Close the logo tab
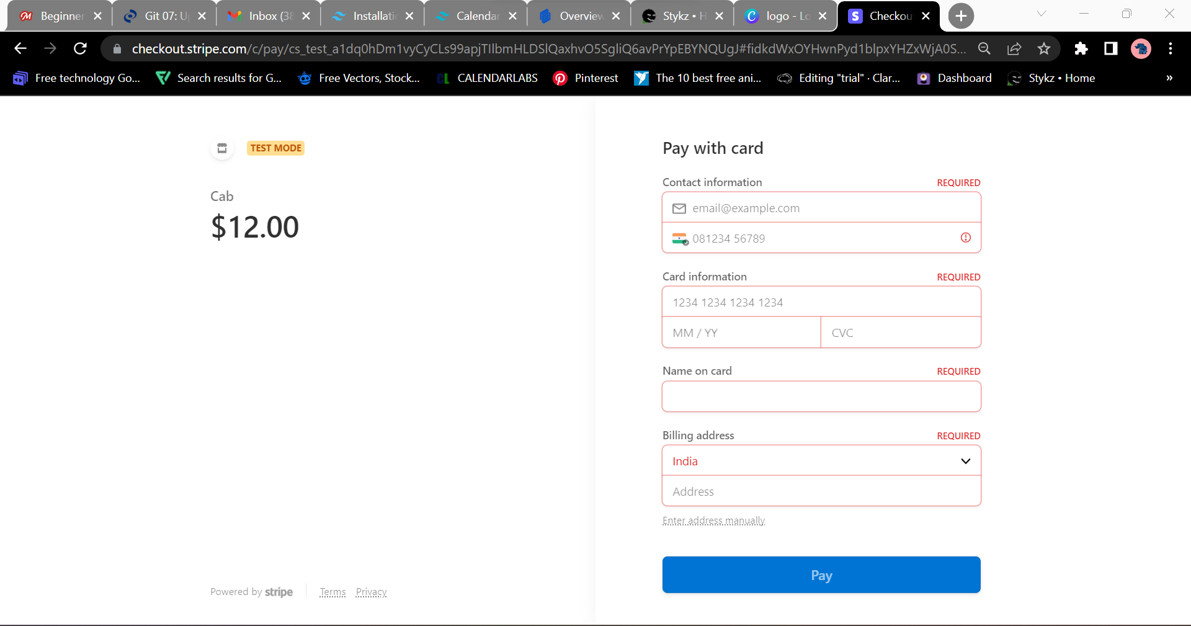This screenshot has width=1191, height=626. point(823,16)
